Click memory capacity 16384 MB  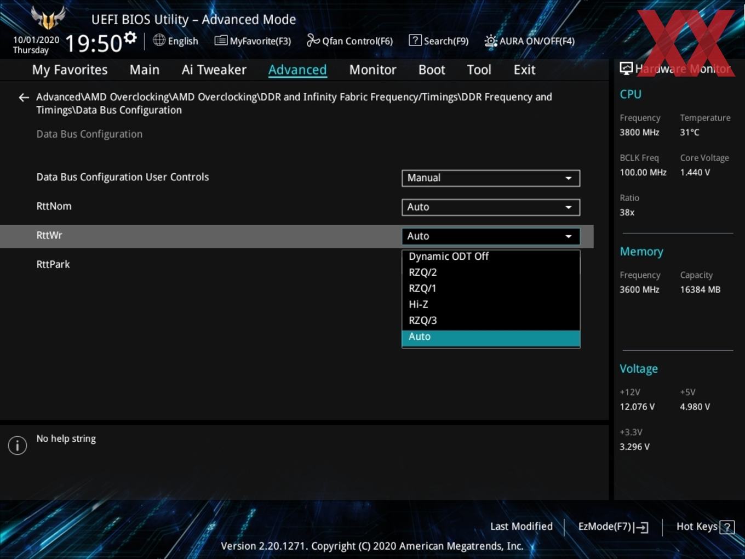(700, 290)
